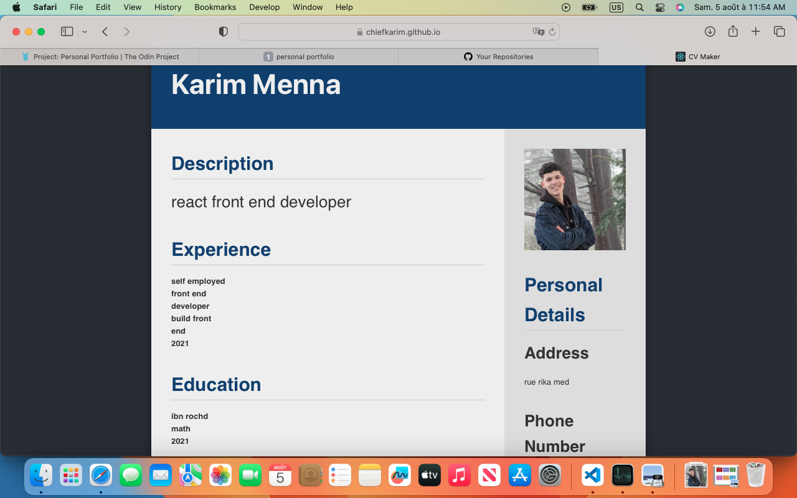Expand the sidebar tab group dropdown arrow
The image size is (797, 498).
point(85,32)
